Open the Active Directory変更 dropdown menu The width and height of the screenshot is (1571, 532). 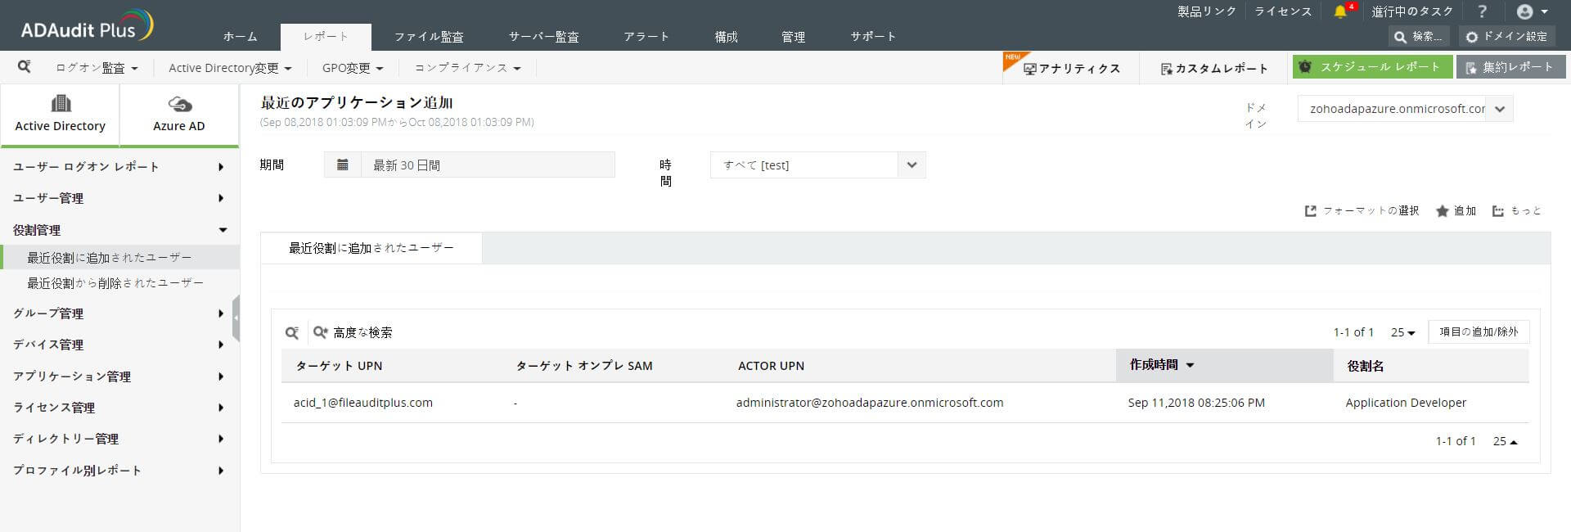(230, 68)
